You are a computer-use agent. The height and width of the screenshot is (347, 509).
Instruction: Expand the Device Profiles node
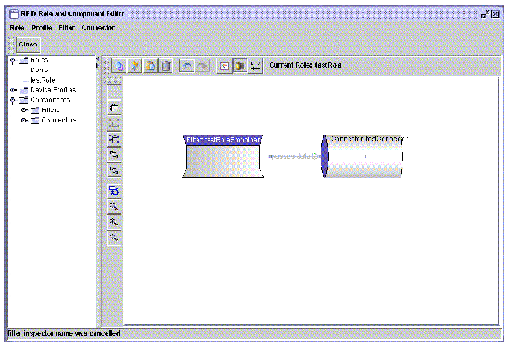coord(13,90)
